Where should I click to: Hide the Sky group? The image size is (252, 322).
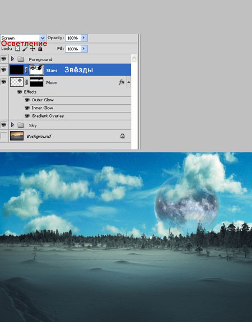coord(3,125)
